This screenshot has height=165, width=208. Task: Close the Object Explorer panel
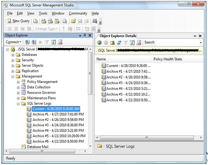(90, 35)
